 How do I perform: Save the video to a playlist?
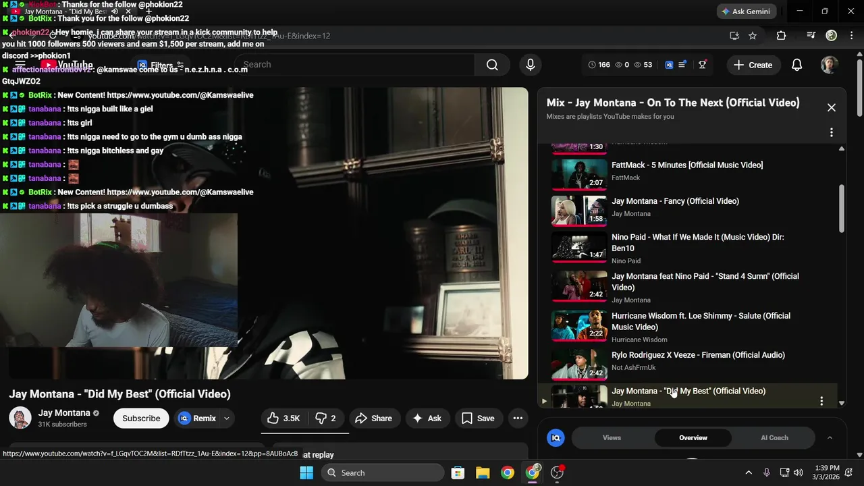click(x=478, y=418)
